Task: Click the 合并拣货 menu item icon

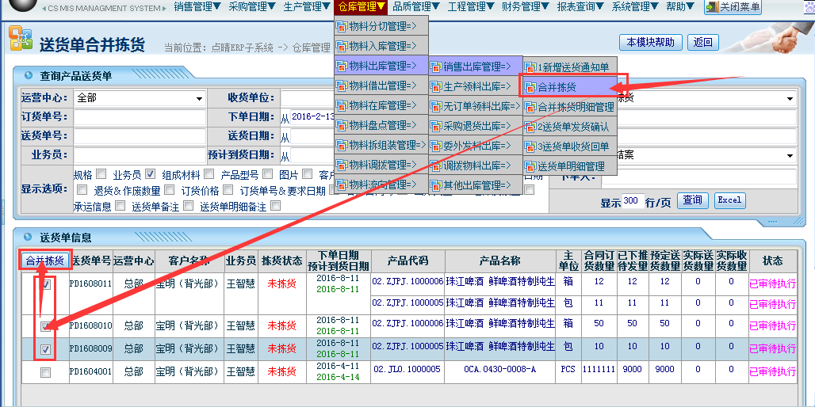Action: [530, 87]
